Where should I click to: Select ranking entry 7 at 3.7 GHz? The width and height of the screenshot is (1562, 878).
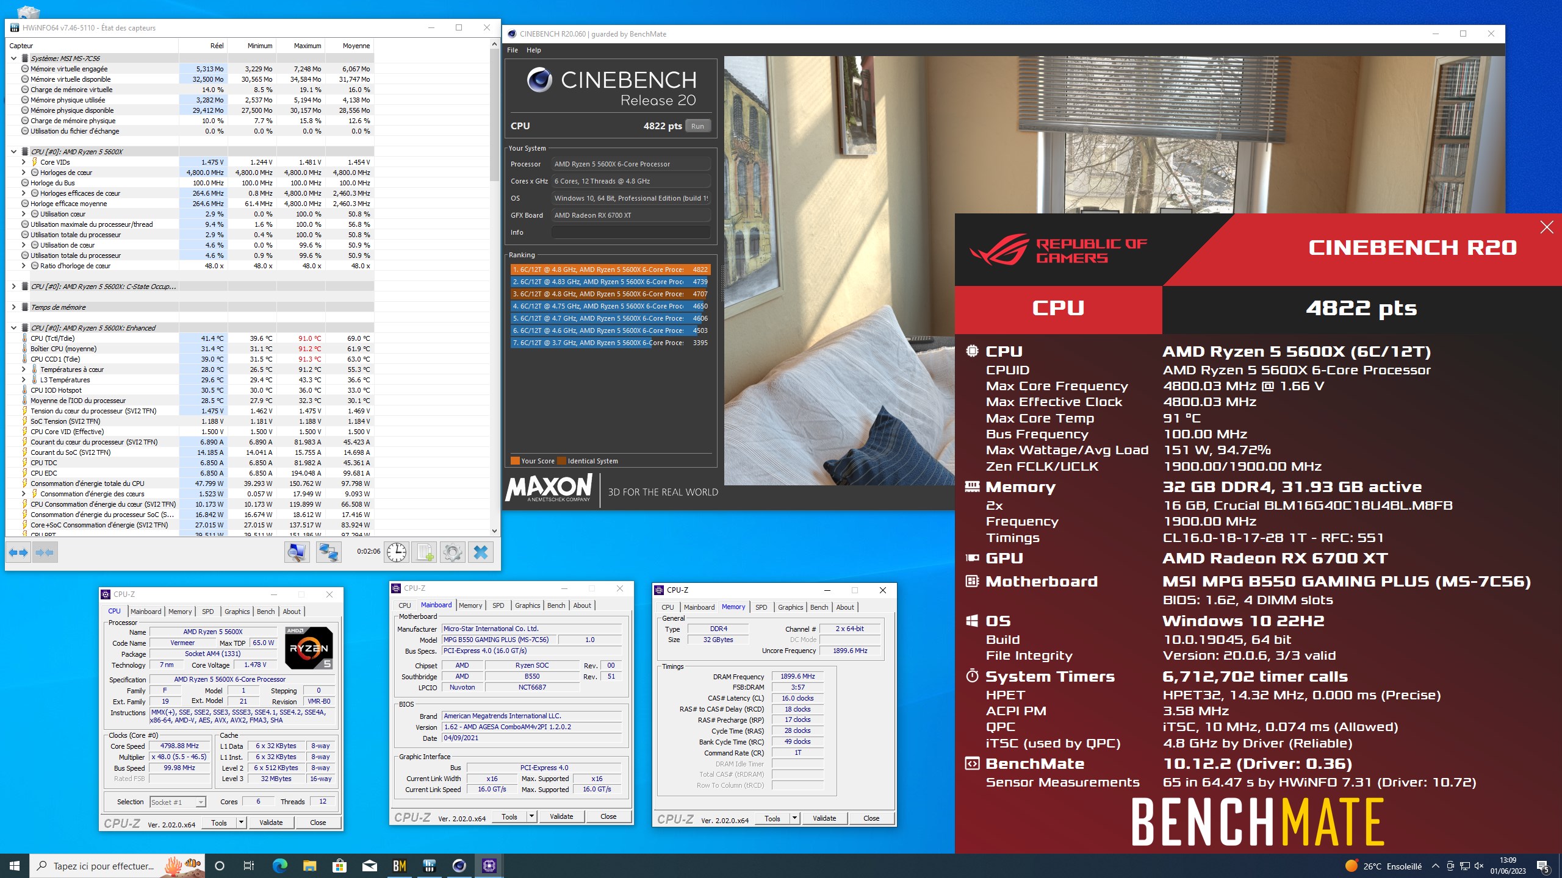[610, 343]
